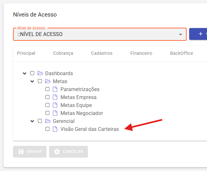Click the Dashboards folder icon

pyautogui.click(x=40, y=73)
